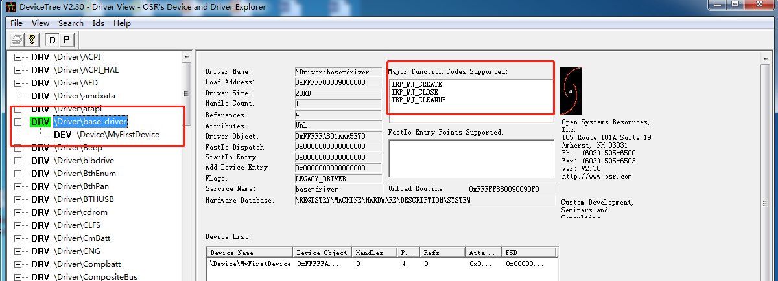Select \Driver\ACPI in tree
The width and height of the screenshot is (778, 281).
pyautogui.click(x=77, y=57)
